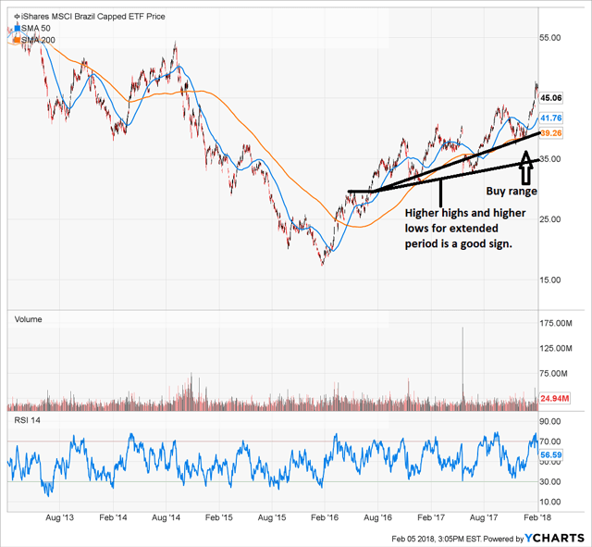592x547 pixels.
Task: Click the Aug '16 date axis label
Action: click(x=378, y=518)
